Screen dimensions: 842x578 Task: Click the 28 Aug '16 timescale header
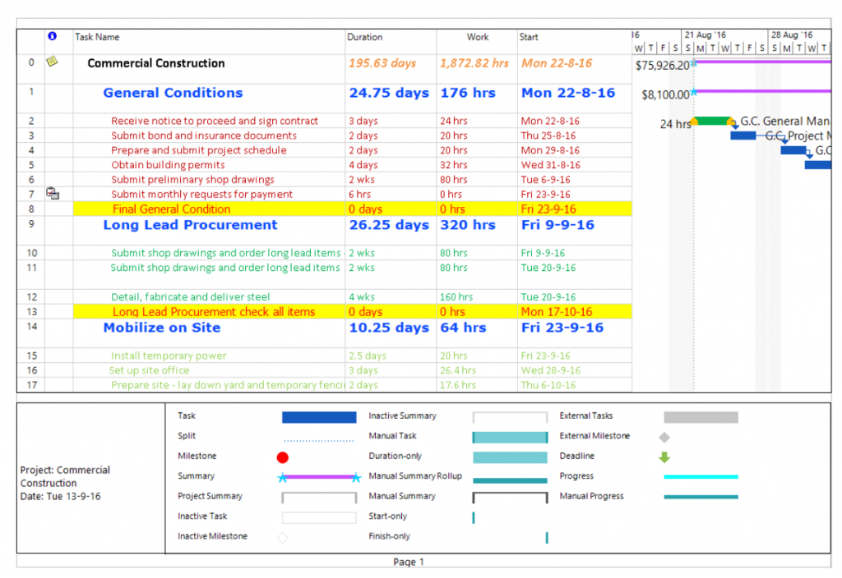pos(791,35)
